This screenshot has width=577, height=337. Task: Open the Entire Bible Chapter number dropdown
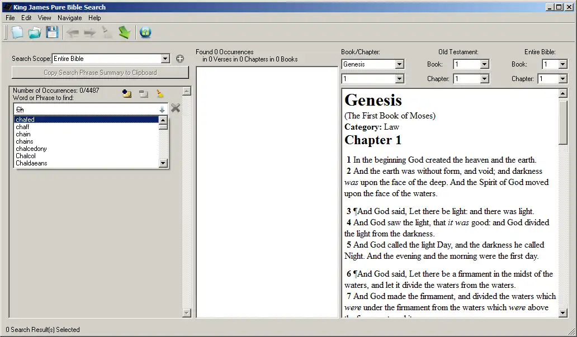[562, 79]
